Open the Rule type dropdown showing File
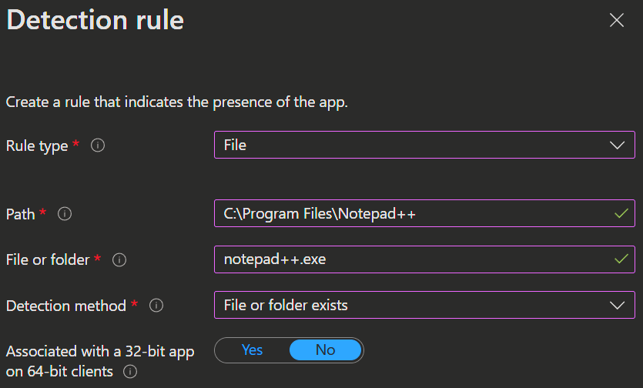Viewport: 643px width, 388px height. (424, 145)
